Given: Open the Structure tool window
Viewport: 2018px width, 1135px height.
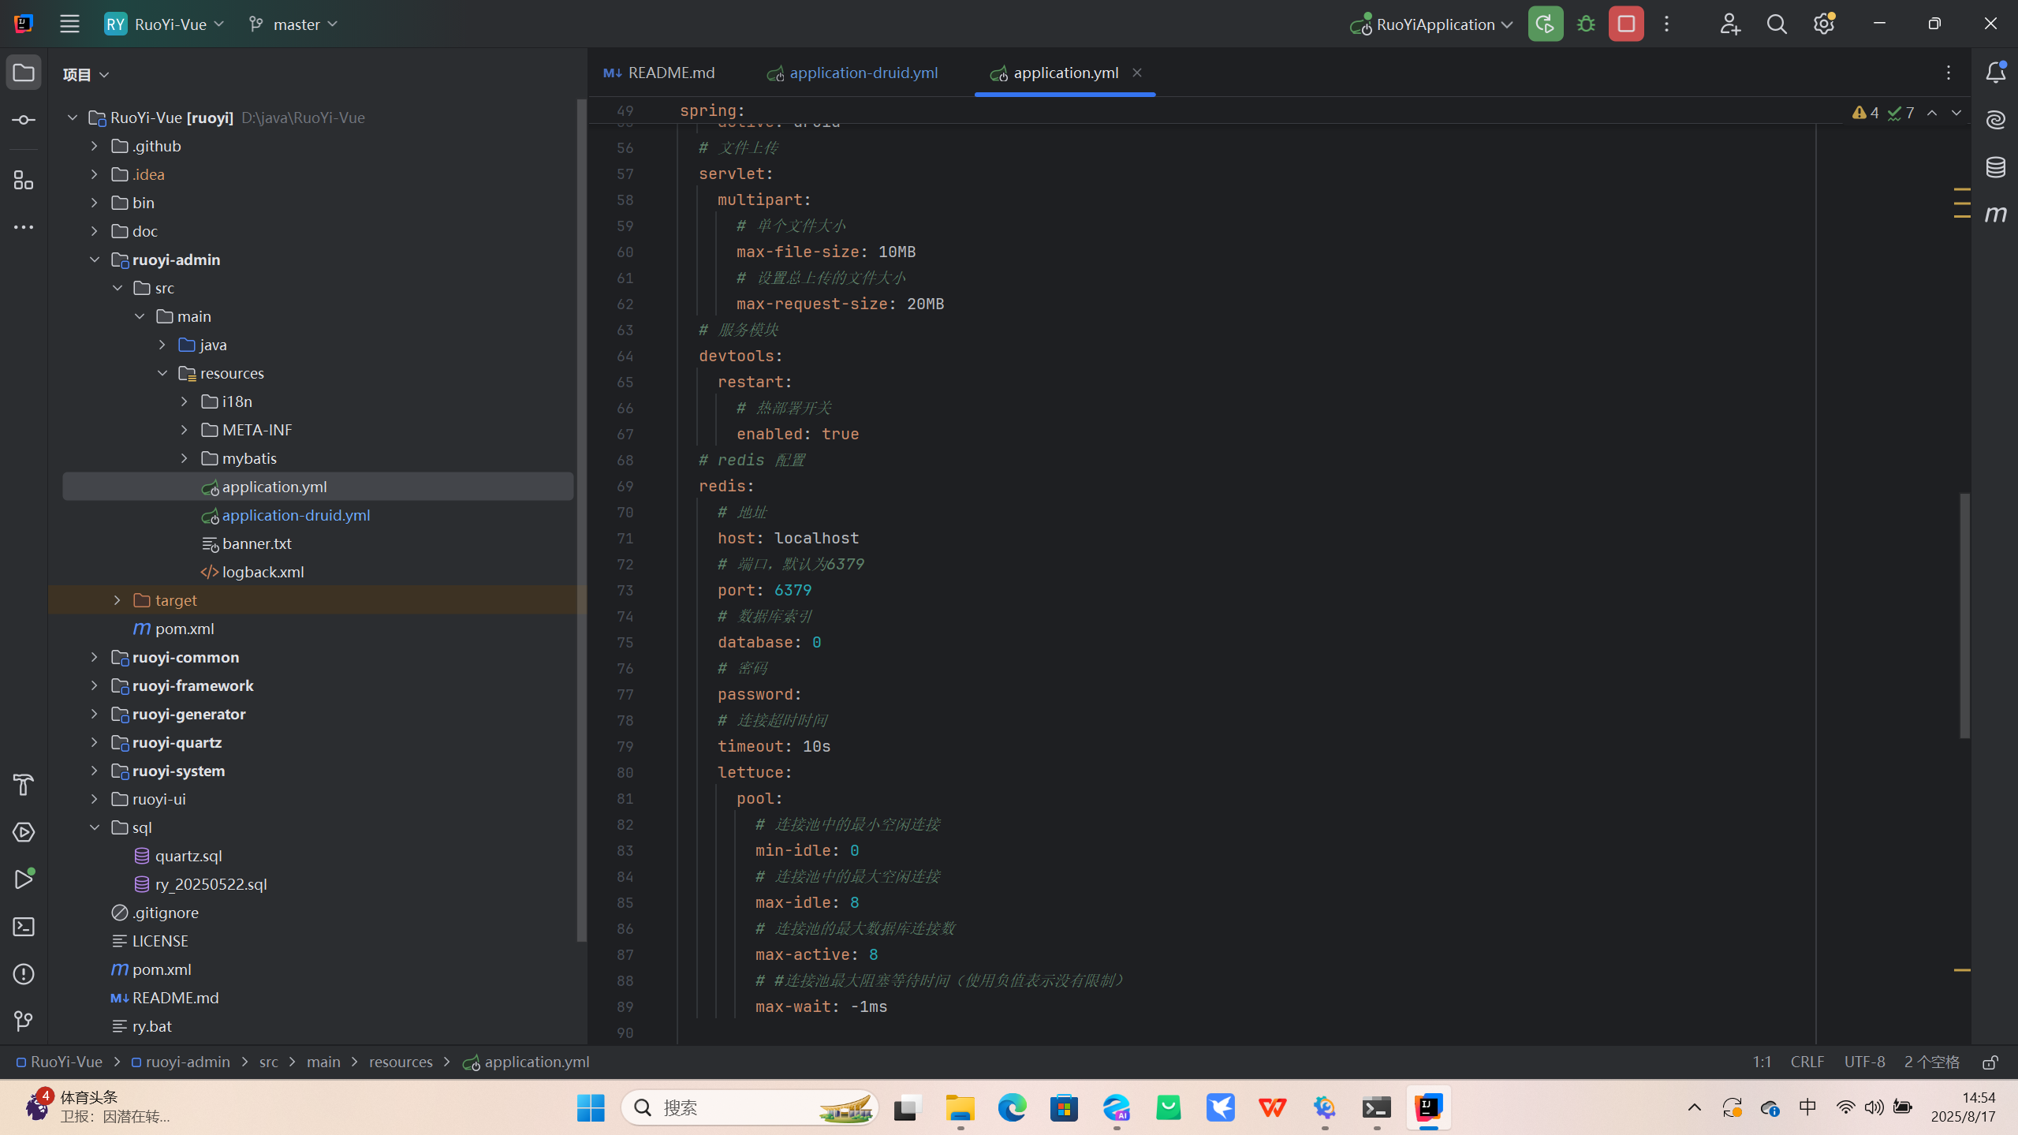Looking at the screenshot, I should coord(24,181).
